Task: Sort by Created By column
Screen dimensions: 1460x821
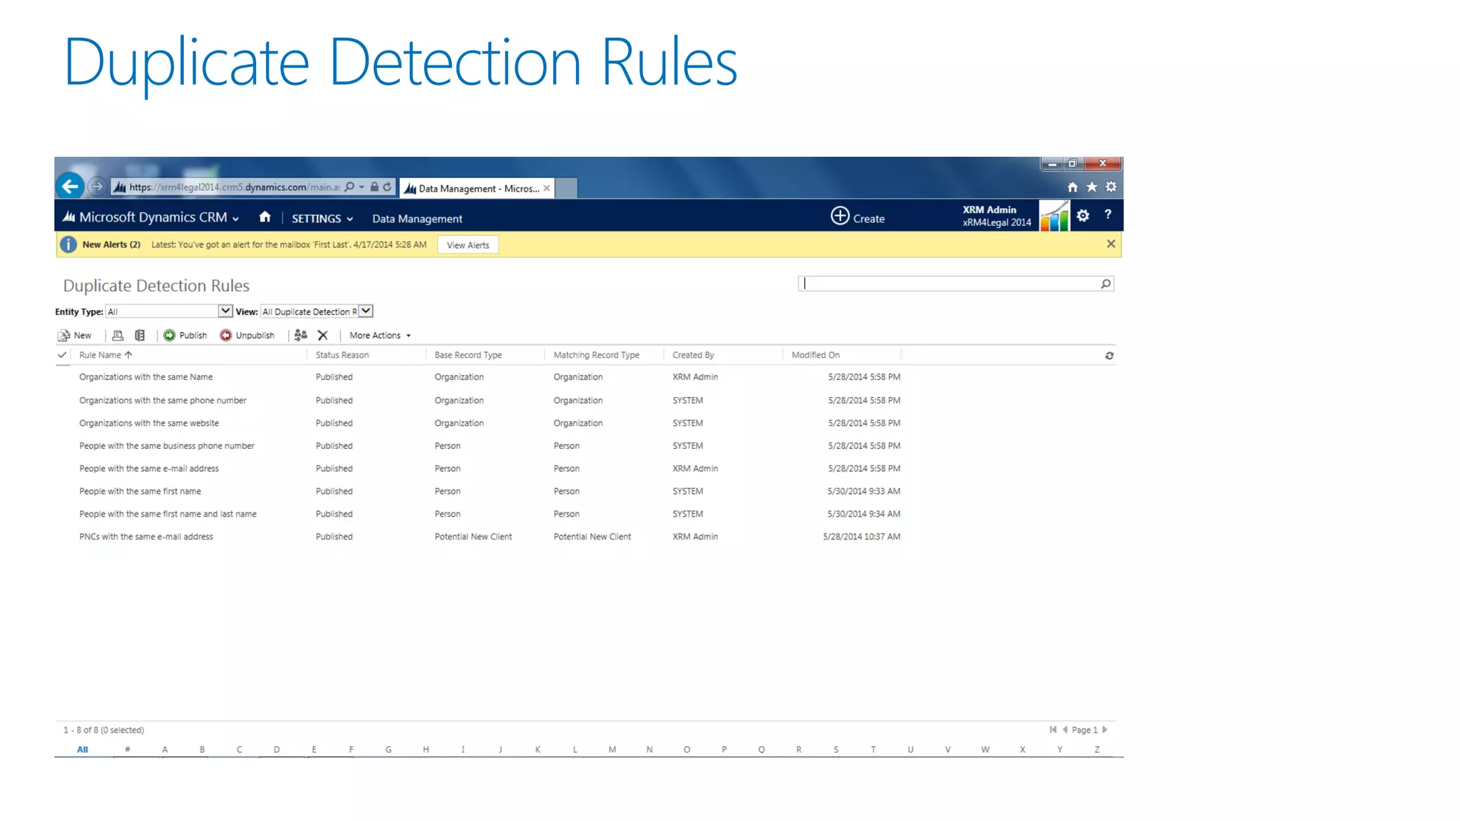Action: coord(693,355)
